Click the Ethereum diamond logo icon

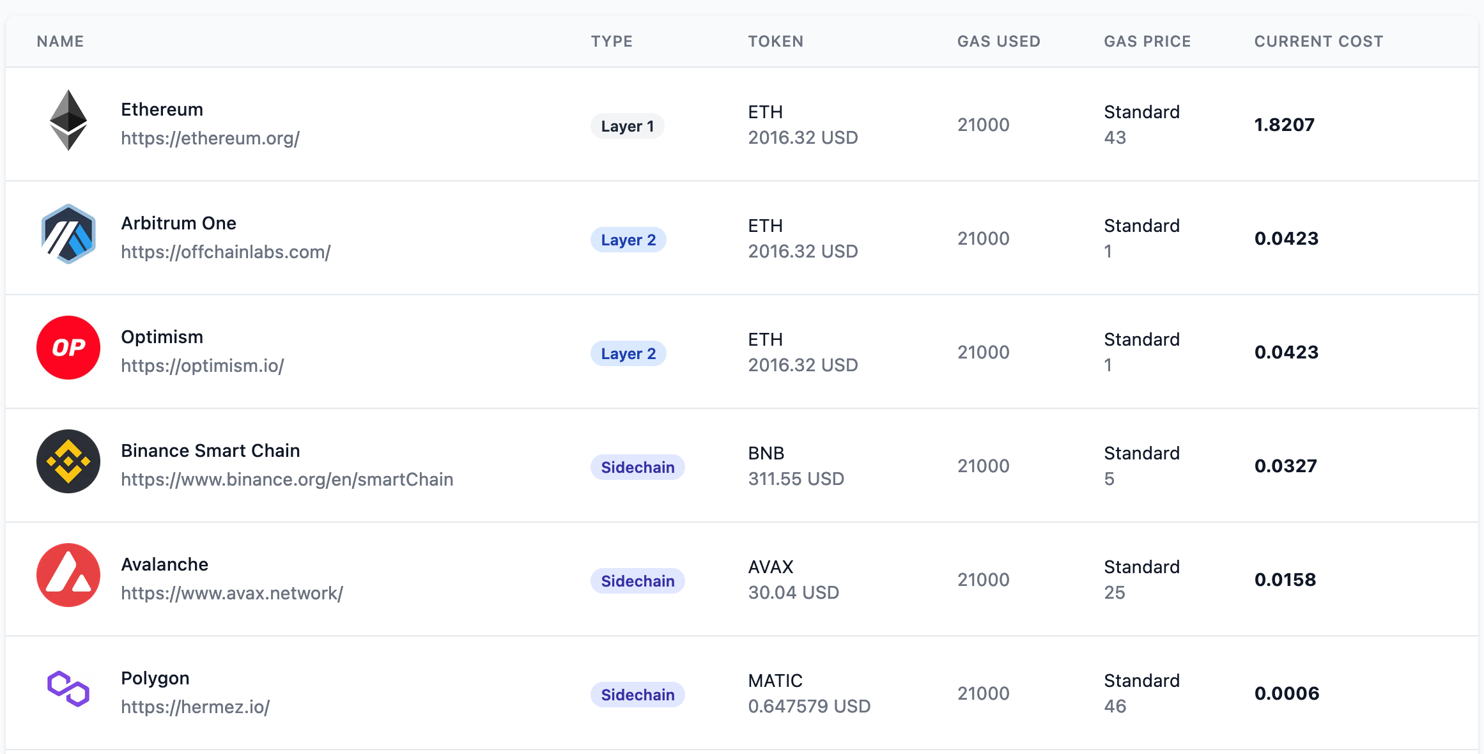coord(68,120)
